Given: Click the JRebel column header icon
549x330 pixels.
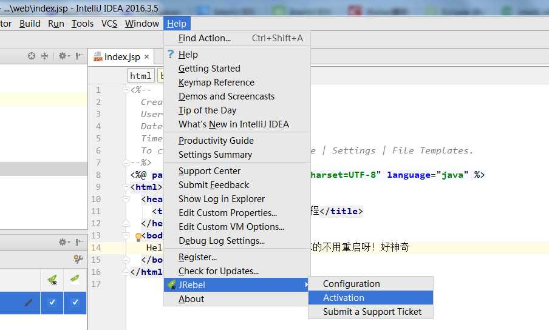Looking at the screenshot, I should click(52, 280).
